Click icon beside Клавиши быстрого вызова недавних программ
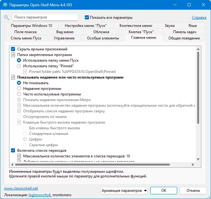The width and height of the screenshot is (211, 199). pos(19,122)
